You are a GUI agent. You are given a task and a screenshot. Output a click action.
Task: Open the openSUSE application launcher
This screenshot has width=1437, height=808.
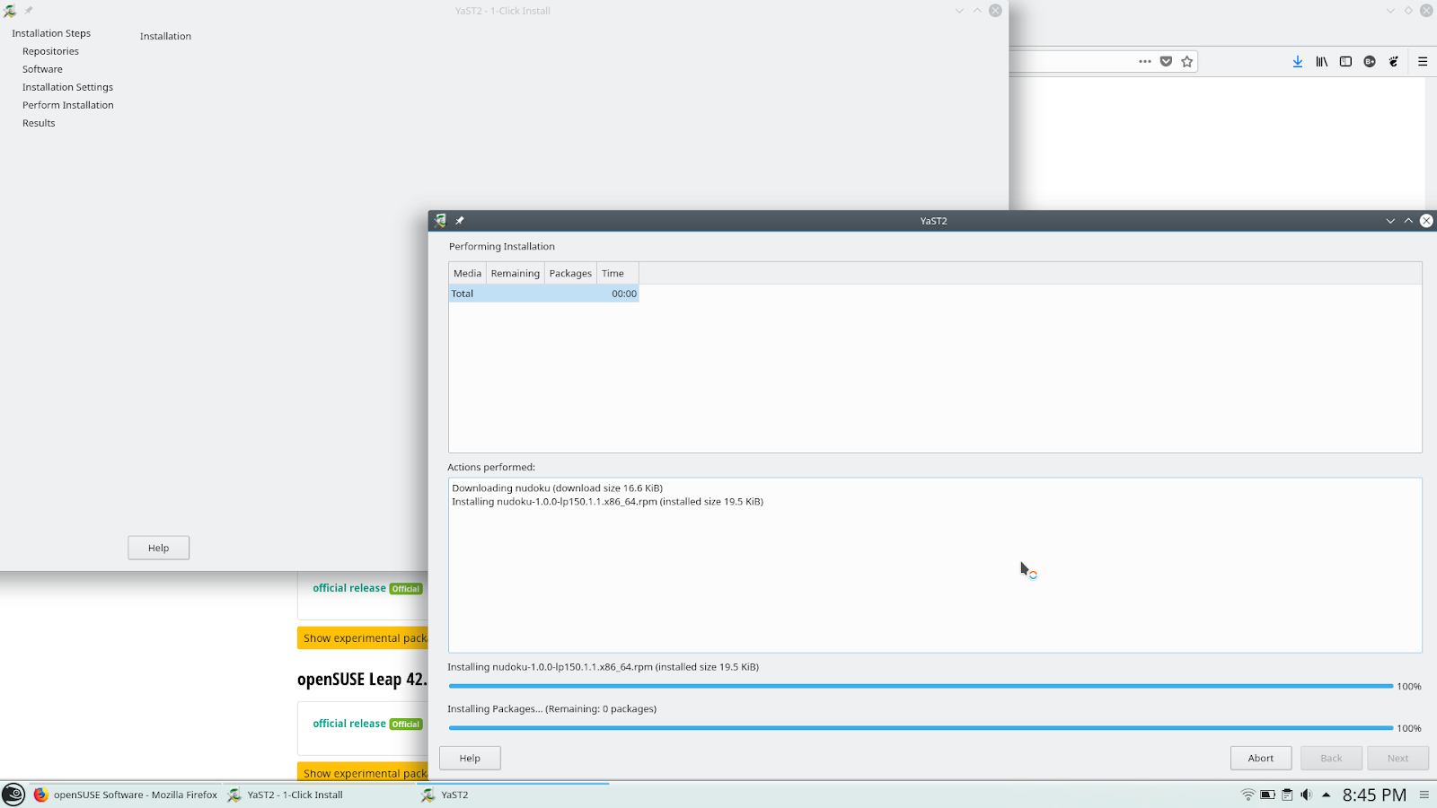coord(13,795)
